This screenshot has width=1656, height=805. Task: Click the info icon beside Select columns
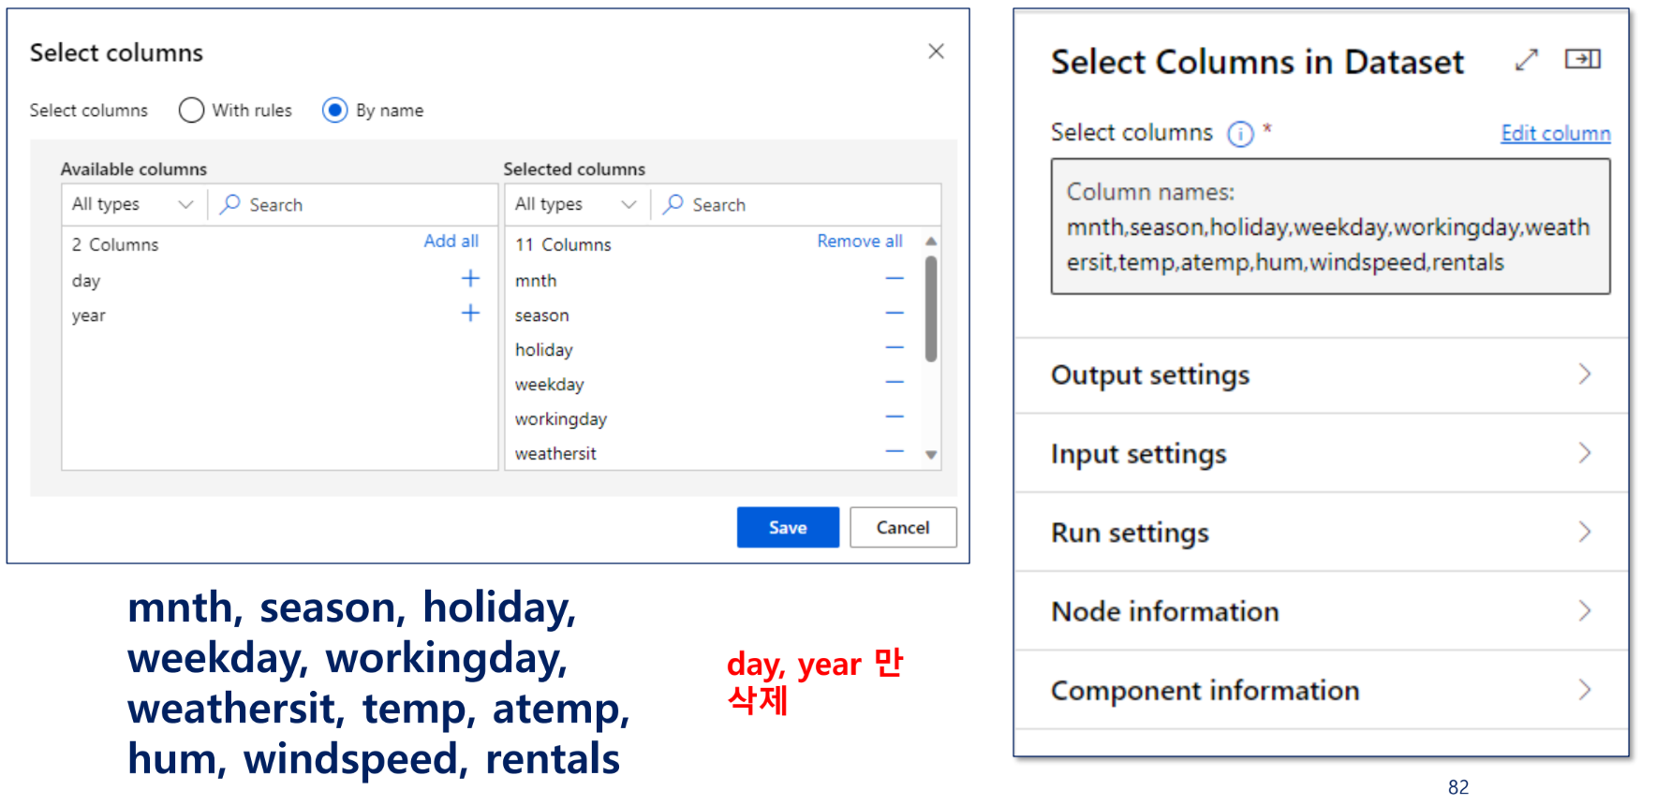coord(1240,134)
